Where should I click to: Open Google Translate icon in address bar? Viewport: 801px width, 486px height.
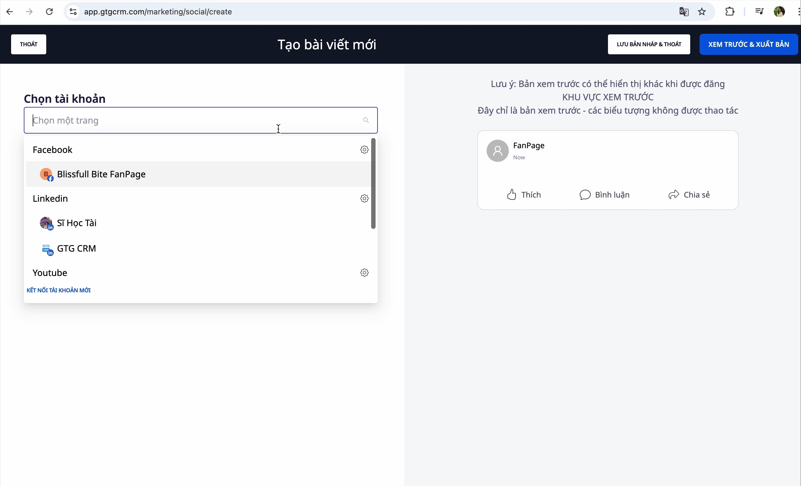tap(684, 12)
